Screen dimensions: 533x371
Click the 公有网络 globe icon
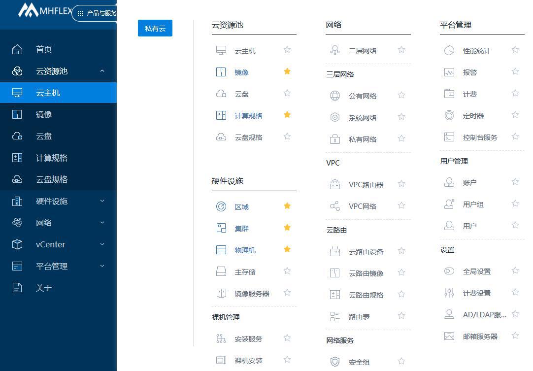[x=335, y=96]
